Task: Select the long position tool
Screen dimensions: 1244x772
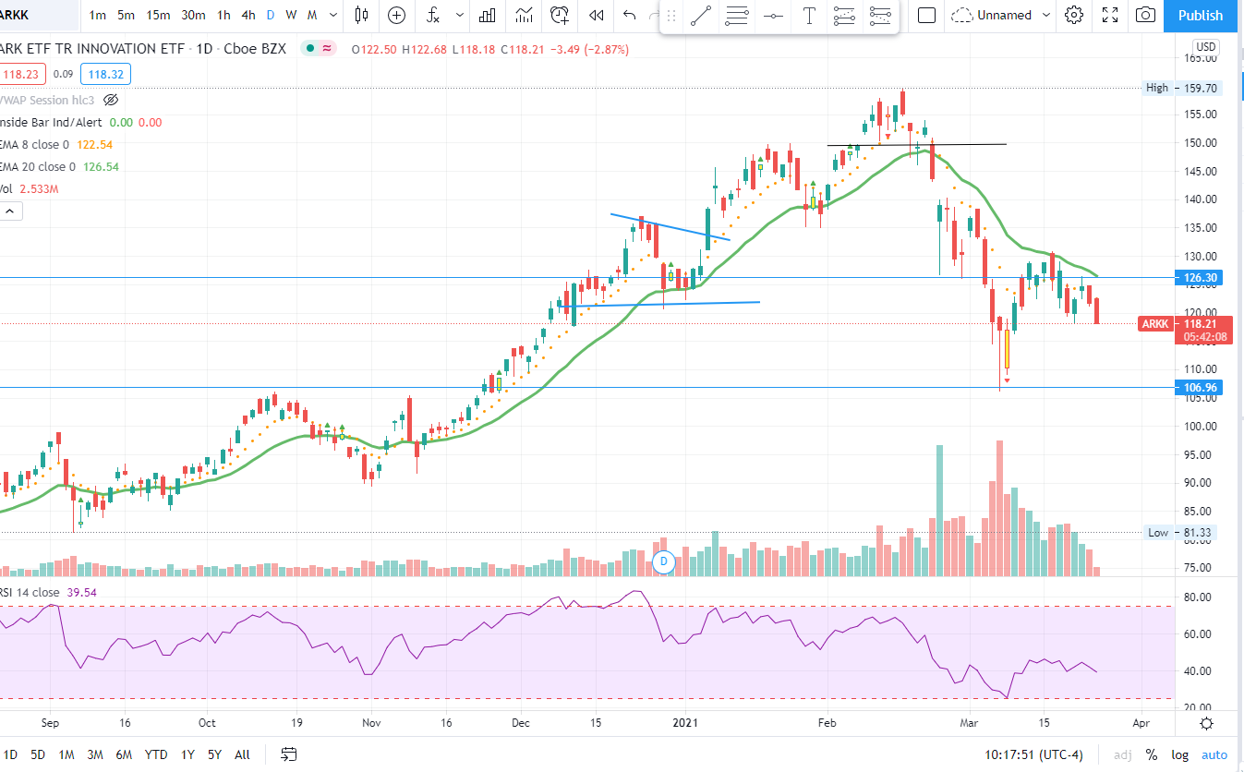Action: [x=844, y=15]
